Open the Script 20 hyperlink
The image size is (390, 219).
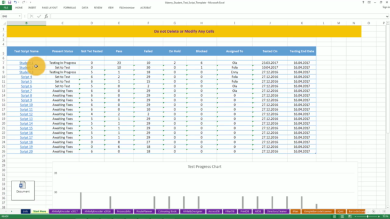click(26, 151)
